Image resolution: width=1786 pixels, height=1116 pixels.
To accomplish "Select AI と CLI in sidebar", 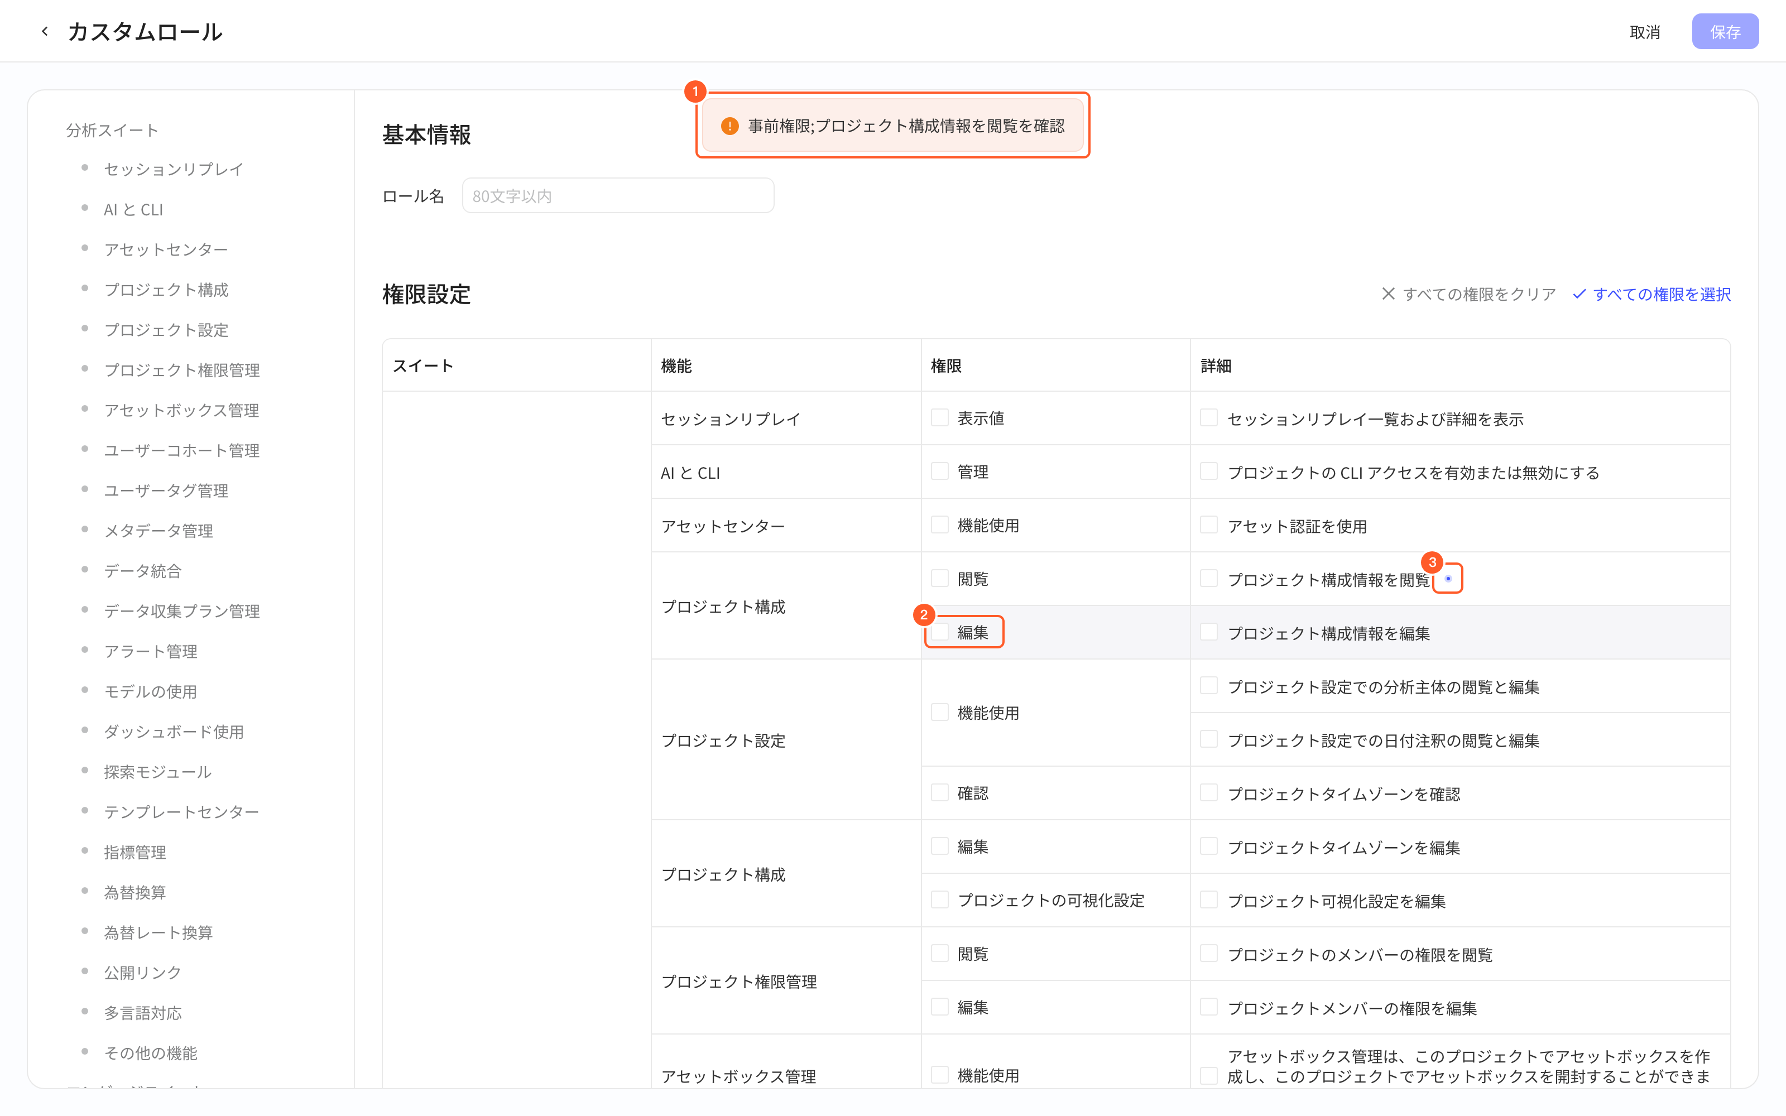I will pyautogui.click(x=133, y=210).
